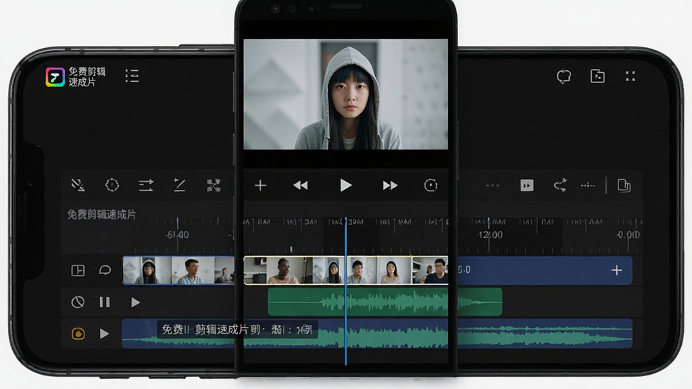Play the video with the main transport button
The image size is (692, 389).
tap(345, 185)
